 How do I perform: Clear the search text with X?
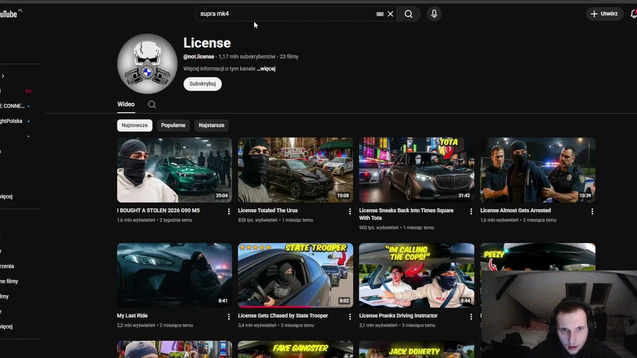(391, 14)
